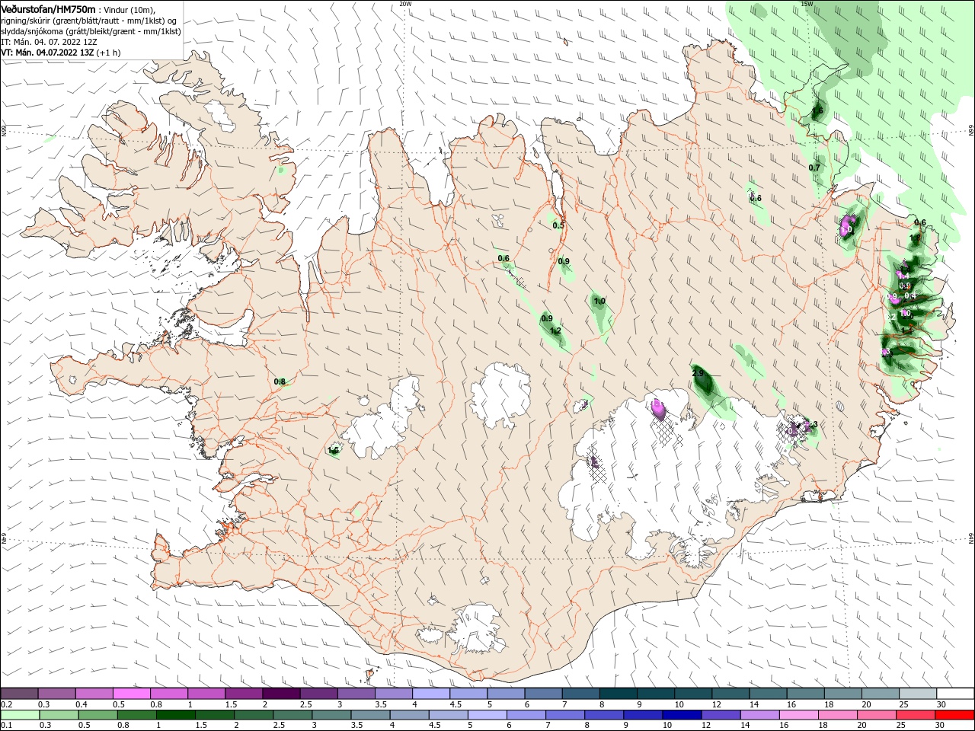
Task: Click the '(+1 h)' forecast offset text
Action: coord(109,53)
